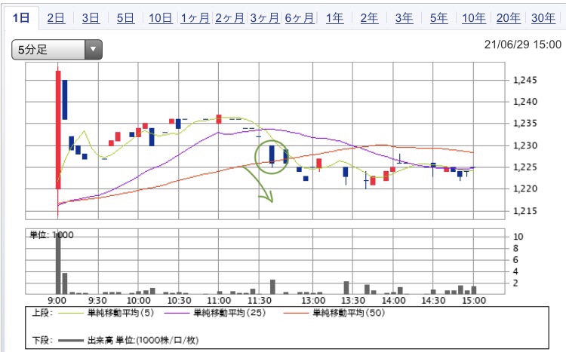Select the 1日 period tab
566x352 pixels.
pyautogui.click(x=21, y=17)
